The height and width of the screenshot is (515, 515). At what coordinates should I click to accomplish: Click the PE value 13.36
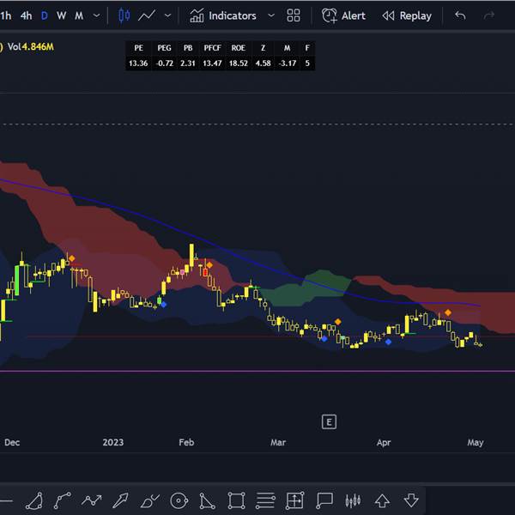tap(138, 63)
